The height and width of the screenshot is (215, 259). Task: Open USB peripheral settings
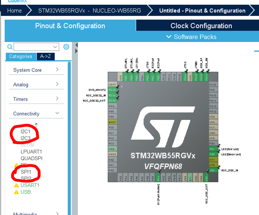pyautogui.click(x=26, y=192)
